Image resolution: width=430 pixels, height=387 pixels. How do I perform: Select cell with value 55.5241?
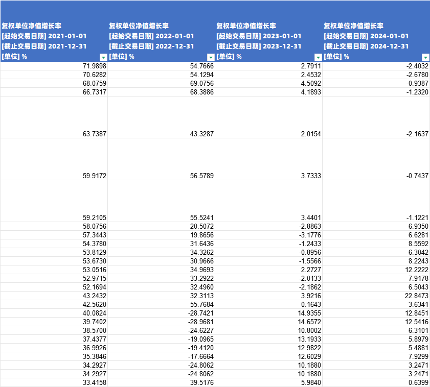coord(161,201)
